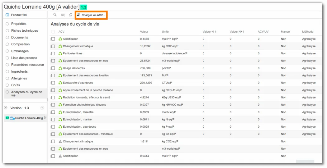
Task: Click the magnifier search icon in toolbar
Action: (x=55, y=15)
